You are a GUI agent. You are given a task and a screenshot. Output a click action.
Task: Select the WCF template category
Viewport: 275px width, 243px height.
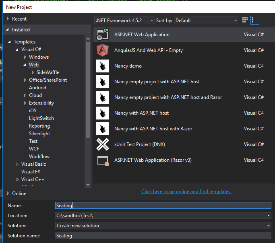point(34,149)
